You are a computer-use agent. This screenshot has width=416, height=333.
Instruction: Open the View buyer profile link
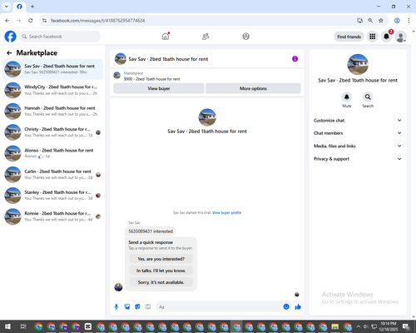(x=227, y=212)
